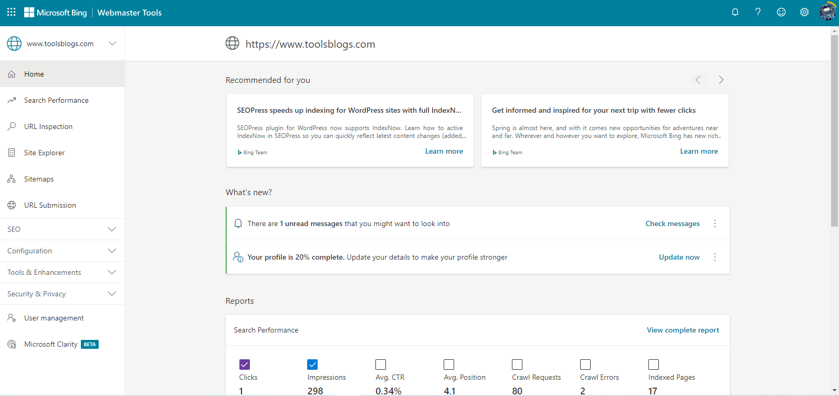Image resolution: width=839 pixels, height=396 pixels.
Task: Expand the Security & Privacy section
Action: click(x=62, y=294)
